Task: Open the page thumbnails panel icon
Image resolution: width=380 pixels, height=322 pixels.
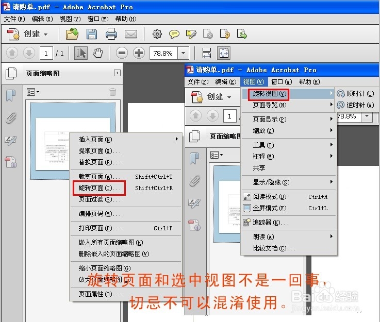Action: coord(11,73)
